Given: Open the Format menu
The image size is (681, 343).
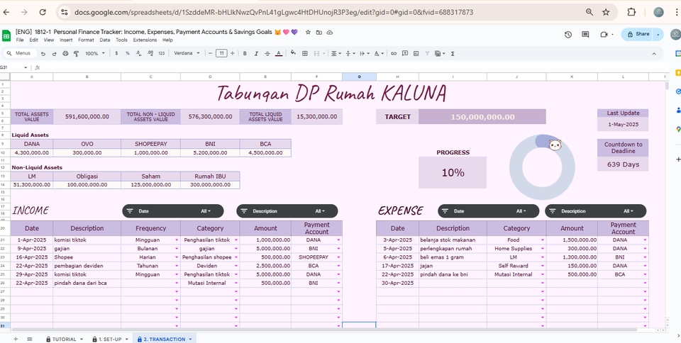Looking at the screenshot, I should click(x=86, y=40).
